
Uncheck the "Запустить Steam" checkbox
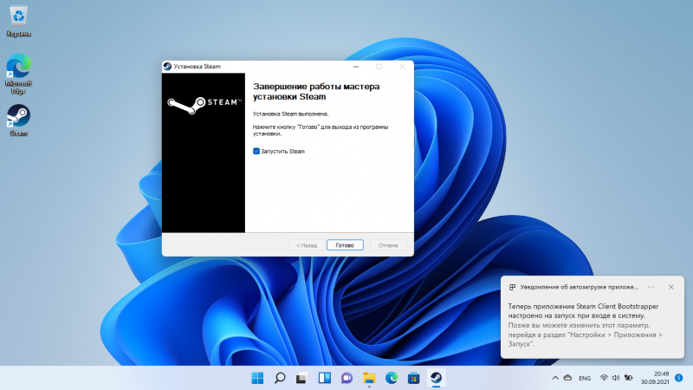click(256, 151)
